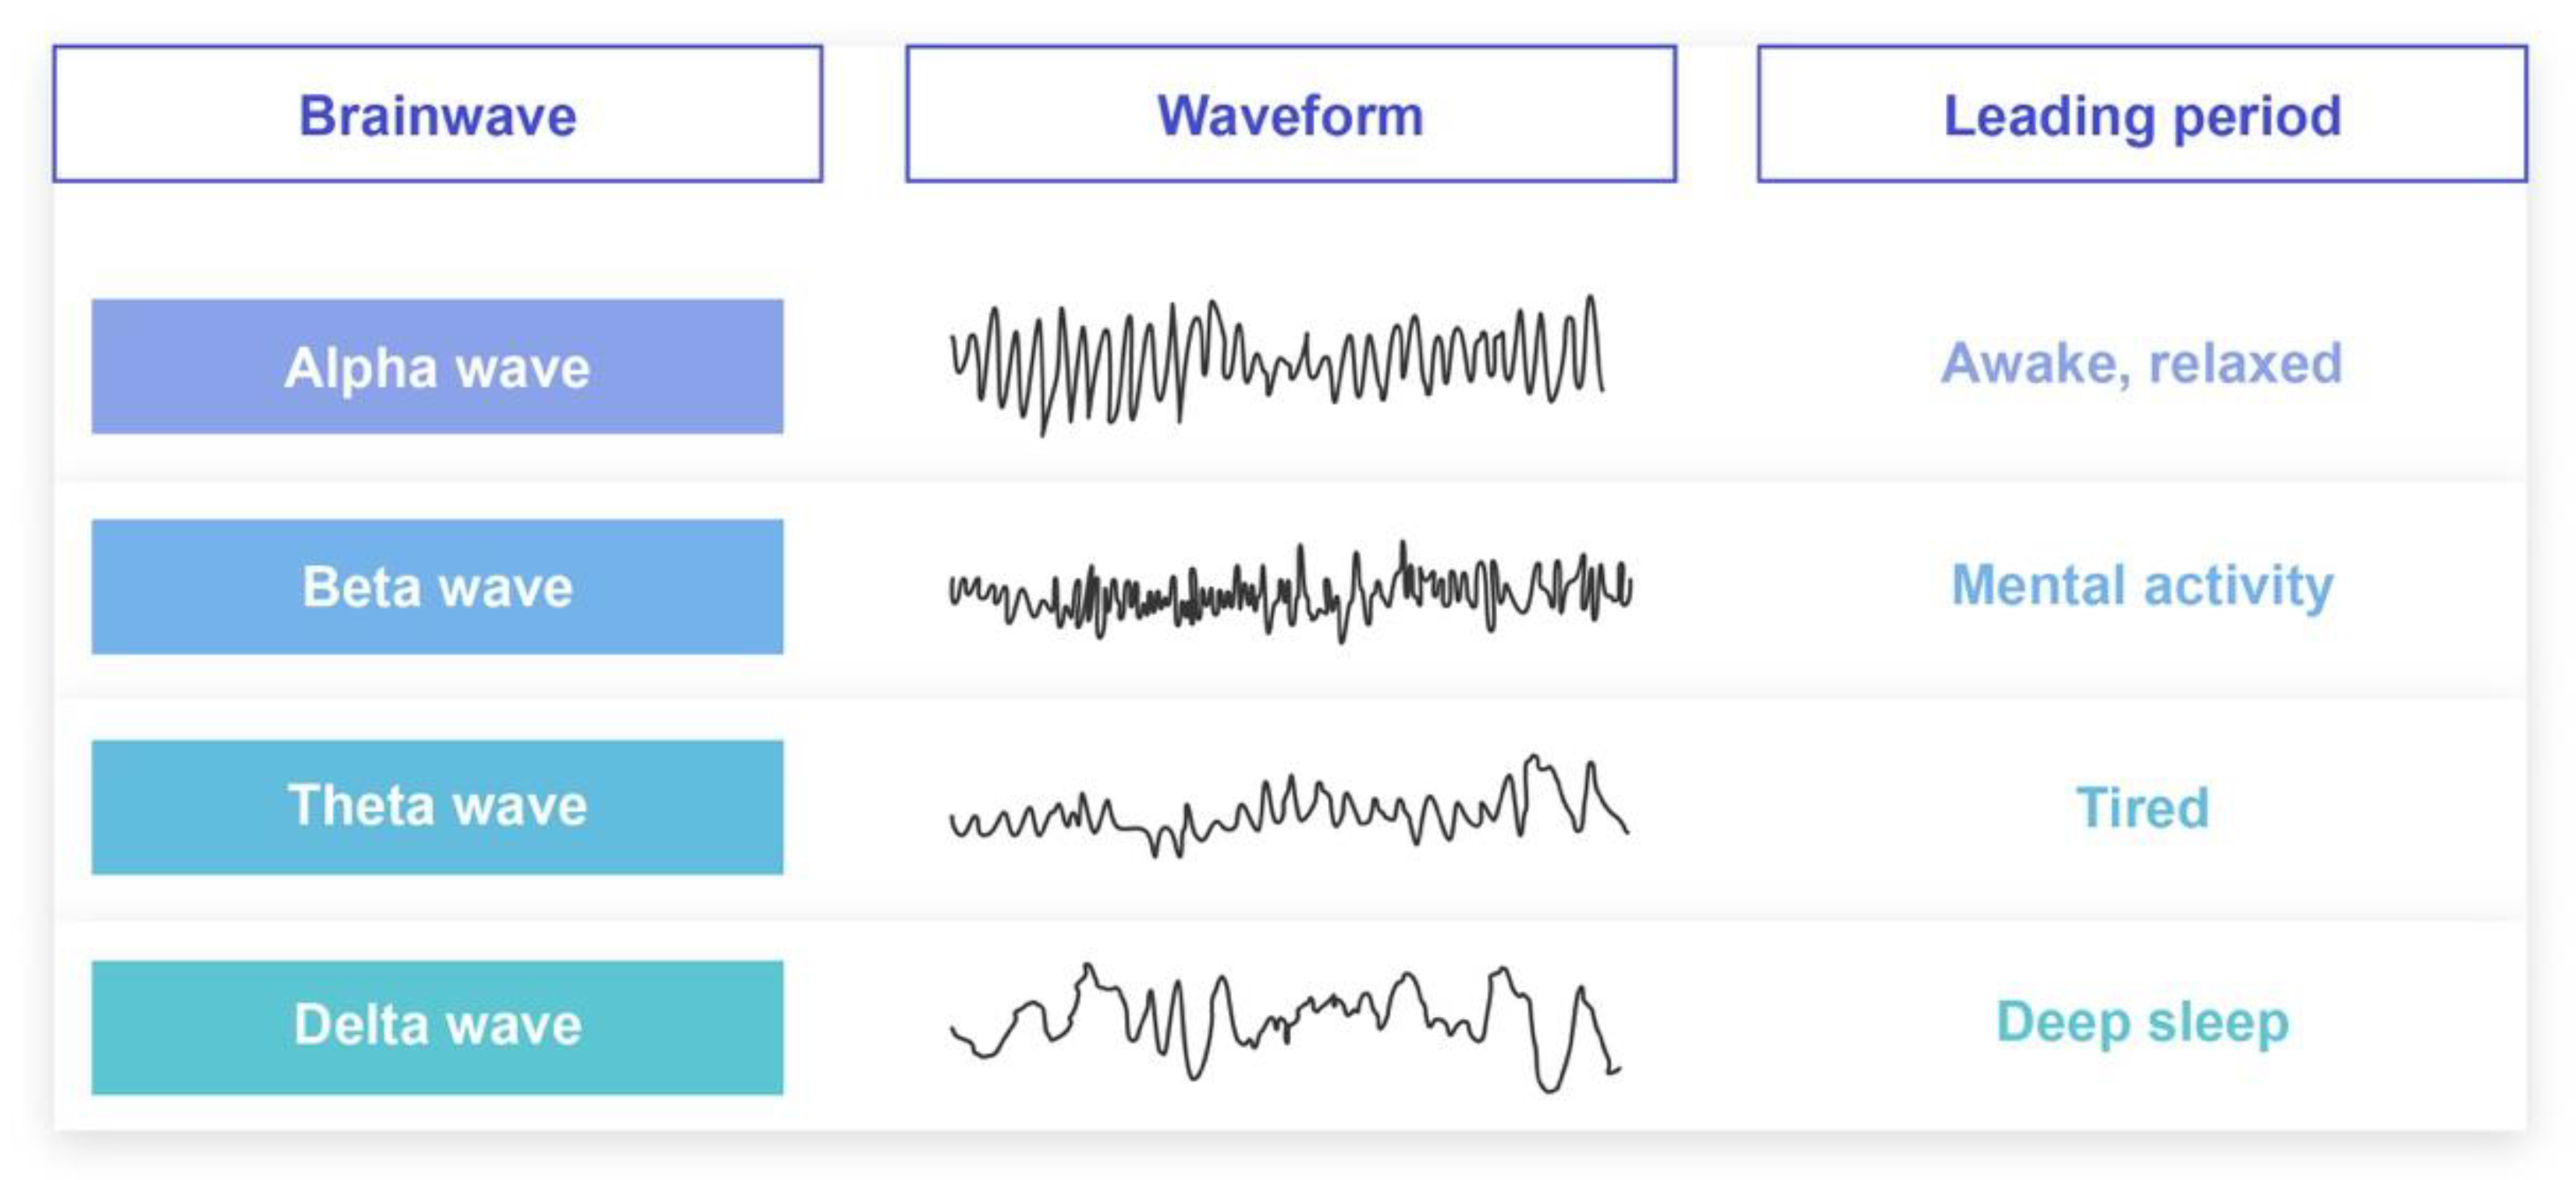Select the Beta wave waveform drawing

(1290, 590)
